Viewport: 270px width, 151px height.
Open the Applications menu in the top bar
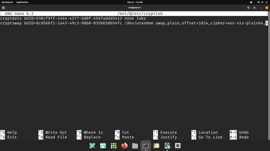[22, 2]
